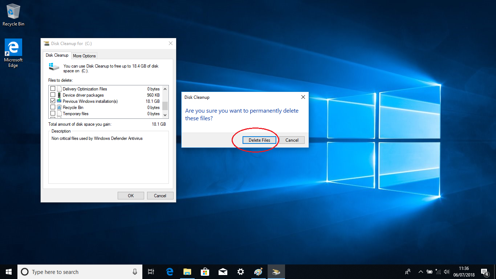This screenshot has width=496, height=279.
Task: Click the Device driver packages icon
Action: [x=59, y=95]
